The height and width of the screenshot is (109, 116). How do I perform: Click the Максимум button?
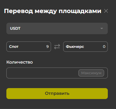(x=91, y=73)
